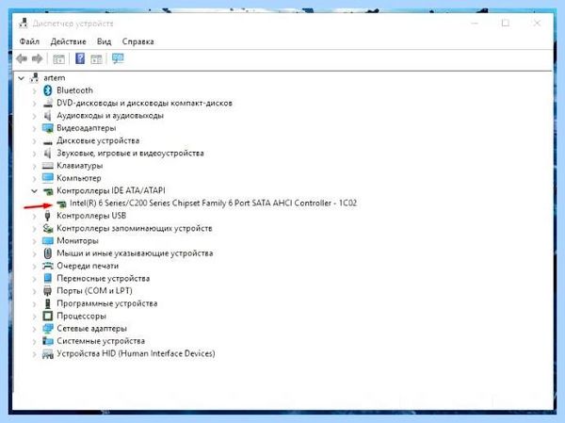The width and height of the screenshot is (565, 423).
Task: Select Контроллеры запоминающих устройств label
Action: (135, 228)
